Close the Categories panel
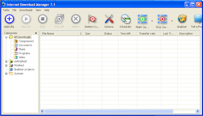This screenshot has height=116, width=203. pyautogui.click(x=36, y=33)
